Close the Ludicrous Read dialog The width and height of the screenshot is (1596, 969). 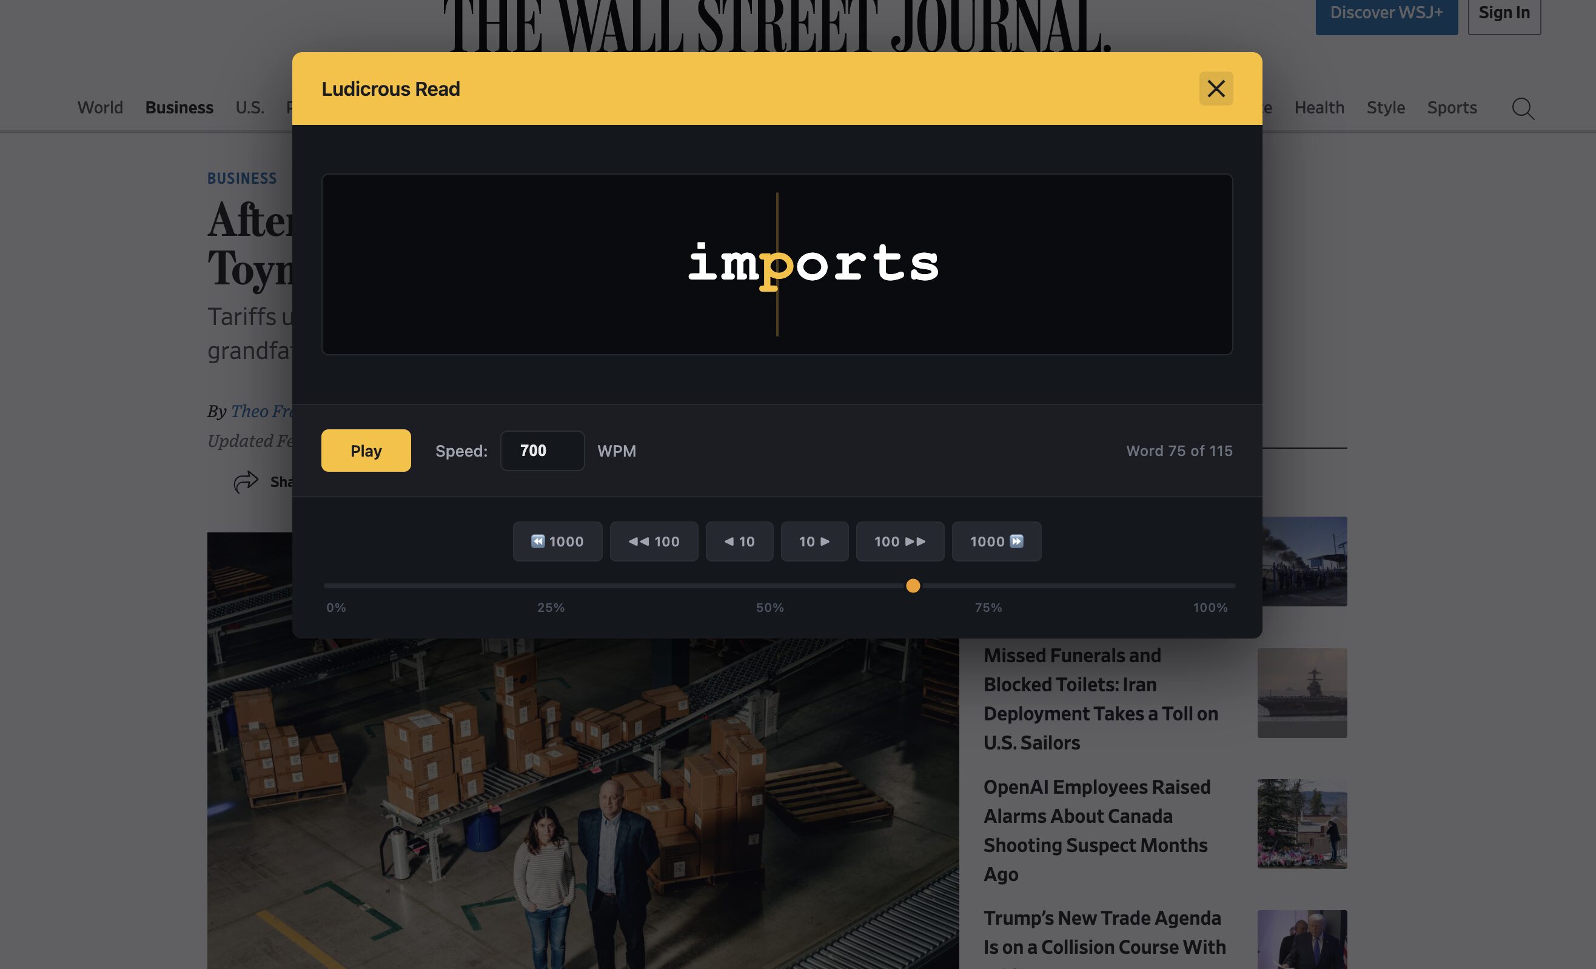pos(1215,89)
